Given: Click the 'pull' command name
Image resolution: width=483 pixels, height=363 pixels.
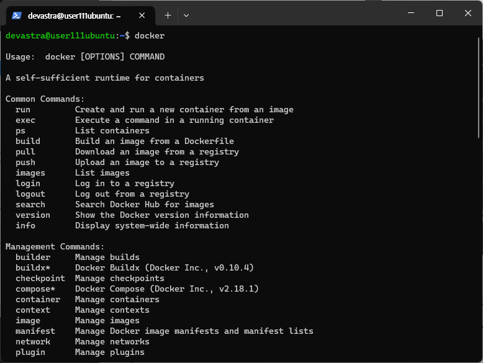Looking at the screenshot, I should [25, 152].
